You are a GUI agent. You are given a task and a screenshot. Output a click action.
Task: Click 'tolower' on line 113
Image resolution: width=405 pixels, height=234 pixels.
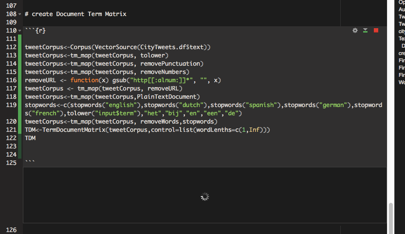pos(152,55)
